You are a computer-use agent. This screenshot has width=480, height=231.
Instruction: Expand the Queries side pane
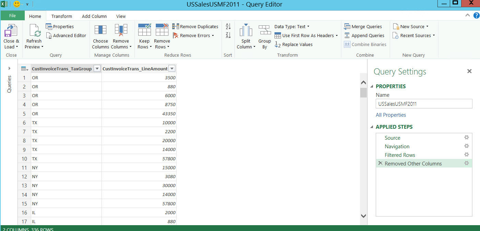click(9, 68)
